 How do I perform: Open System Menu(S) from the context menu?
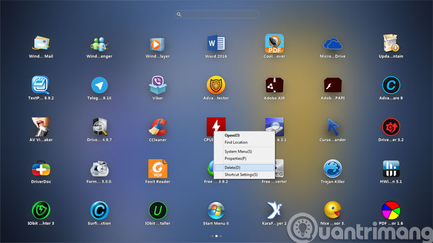tap(244, 152)
